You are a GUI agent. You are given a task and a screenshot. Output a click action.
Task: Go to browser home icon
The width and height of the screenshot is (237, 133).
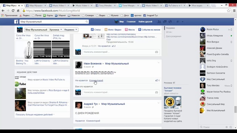(x=18, y=11)
